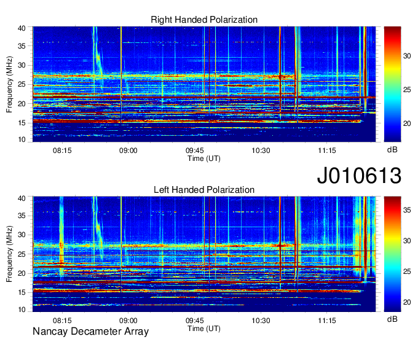Click the bottom plot's "Time (UT)" axis label
The width and height of the screenshot is (418, 339).
point(204,329)
